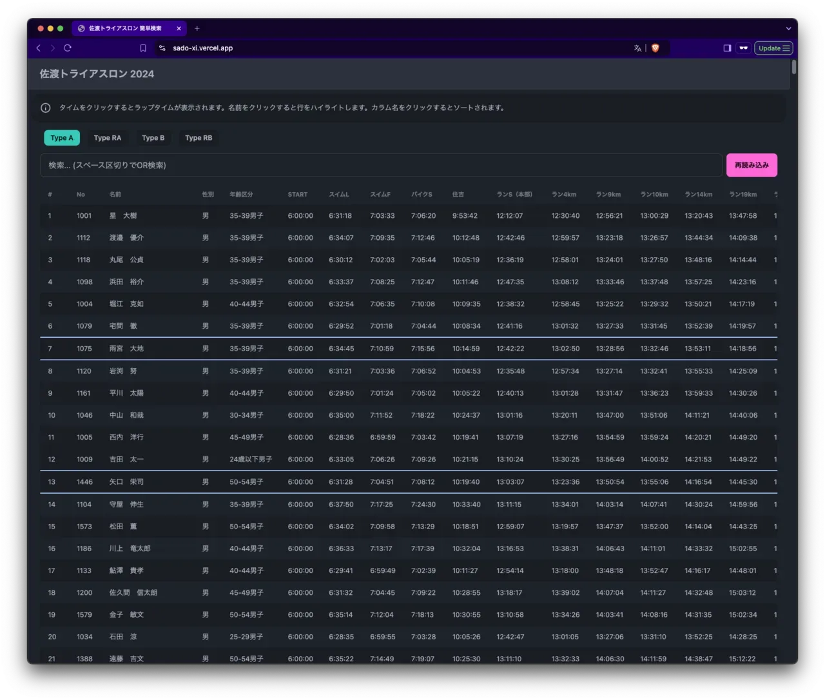Open the Update browser menu

click(x=773, y=48)
